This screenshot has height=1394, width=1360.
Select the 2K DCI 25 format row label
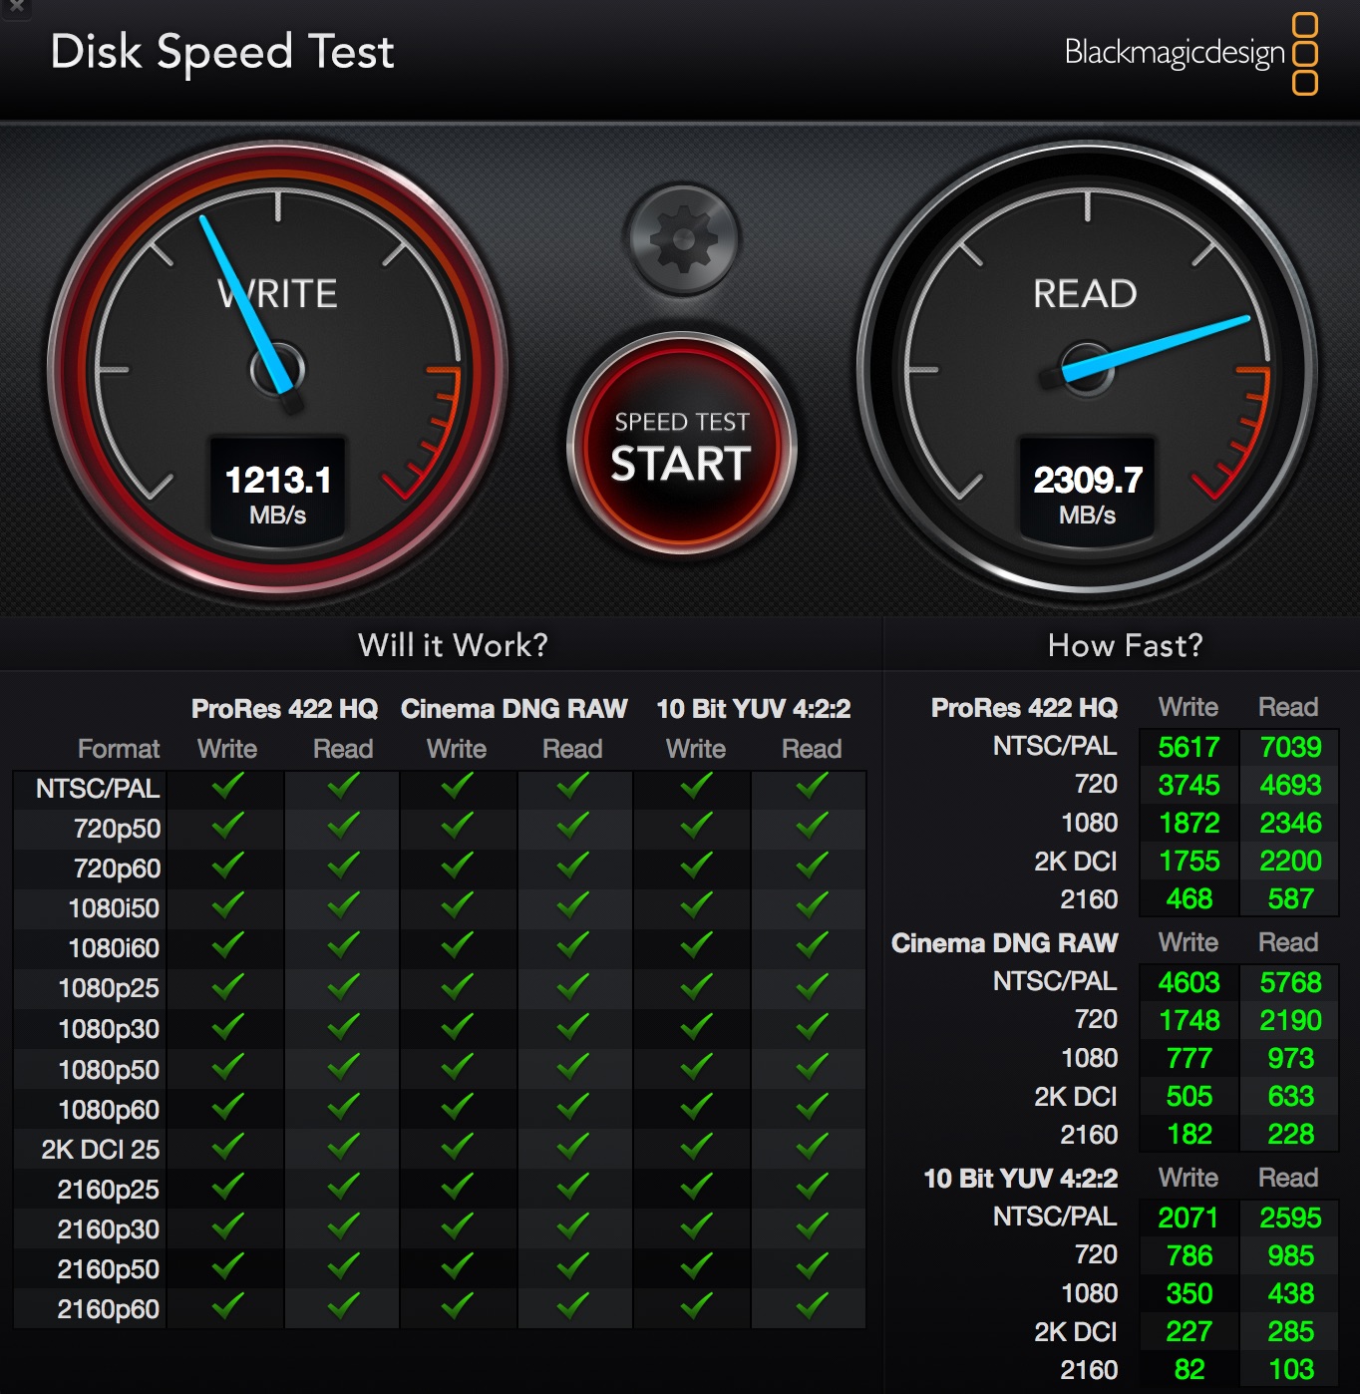click(101, 1150)
